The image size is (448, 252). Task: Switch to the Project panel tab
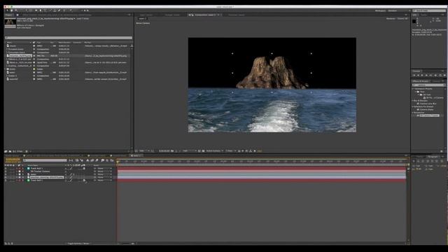click(8, 15)
